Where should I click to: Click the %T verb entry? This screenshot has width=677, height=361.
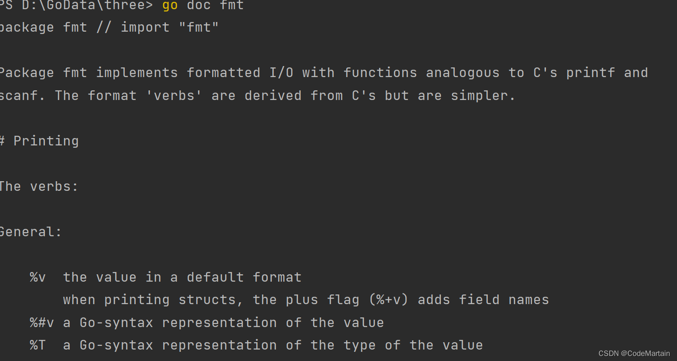[x=38, y=345]
